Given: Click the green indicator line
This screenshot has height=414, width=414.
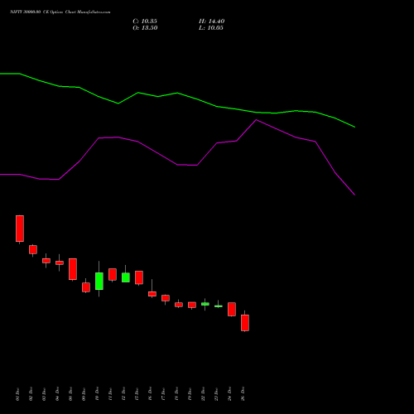Looking at the screenshot, I should 177,94.
